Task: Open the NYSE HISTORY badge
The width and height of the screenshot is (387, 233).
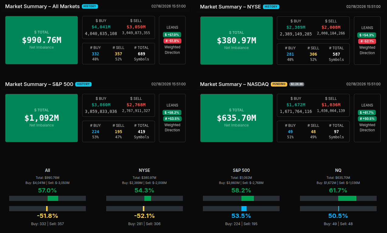Action: [x=271, y=7]
